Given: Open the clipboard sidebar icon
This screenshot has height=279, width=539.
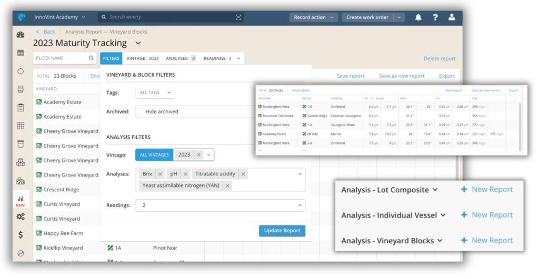Looking at the screenshot, I should pyautogui.click(x=21, y=107).
